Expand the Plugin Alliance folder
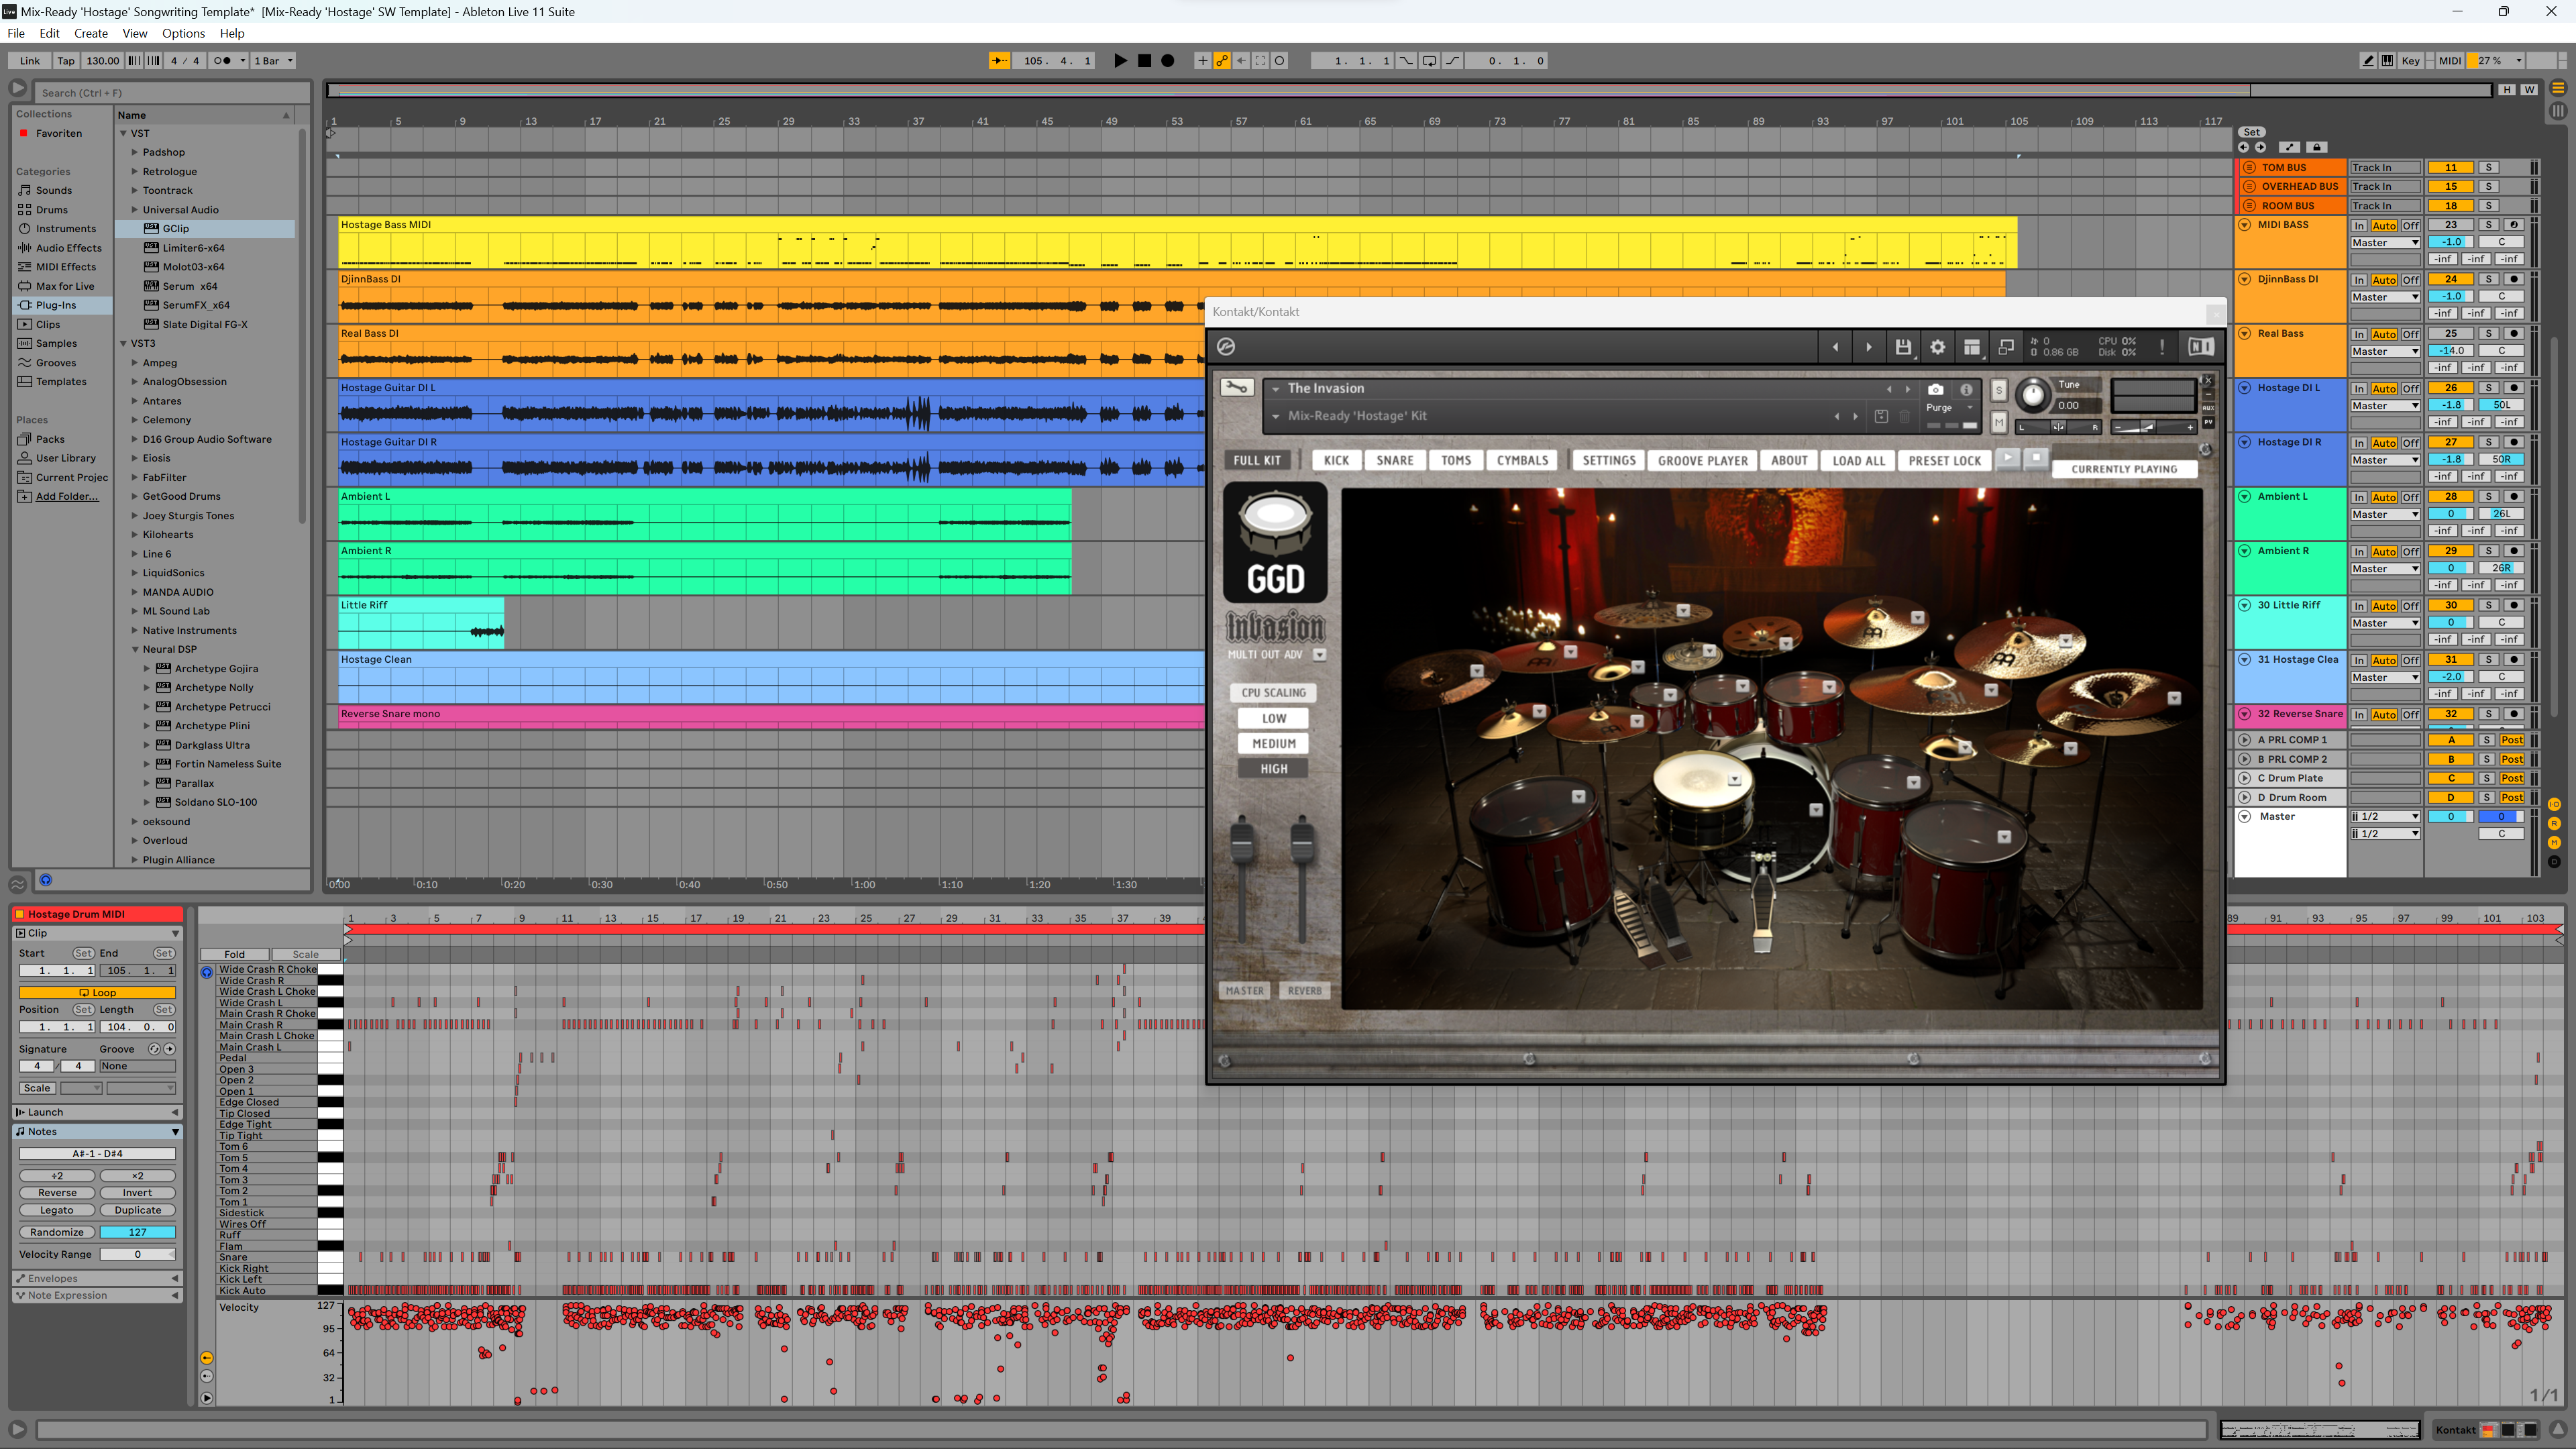 tap(135, 860)
